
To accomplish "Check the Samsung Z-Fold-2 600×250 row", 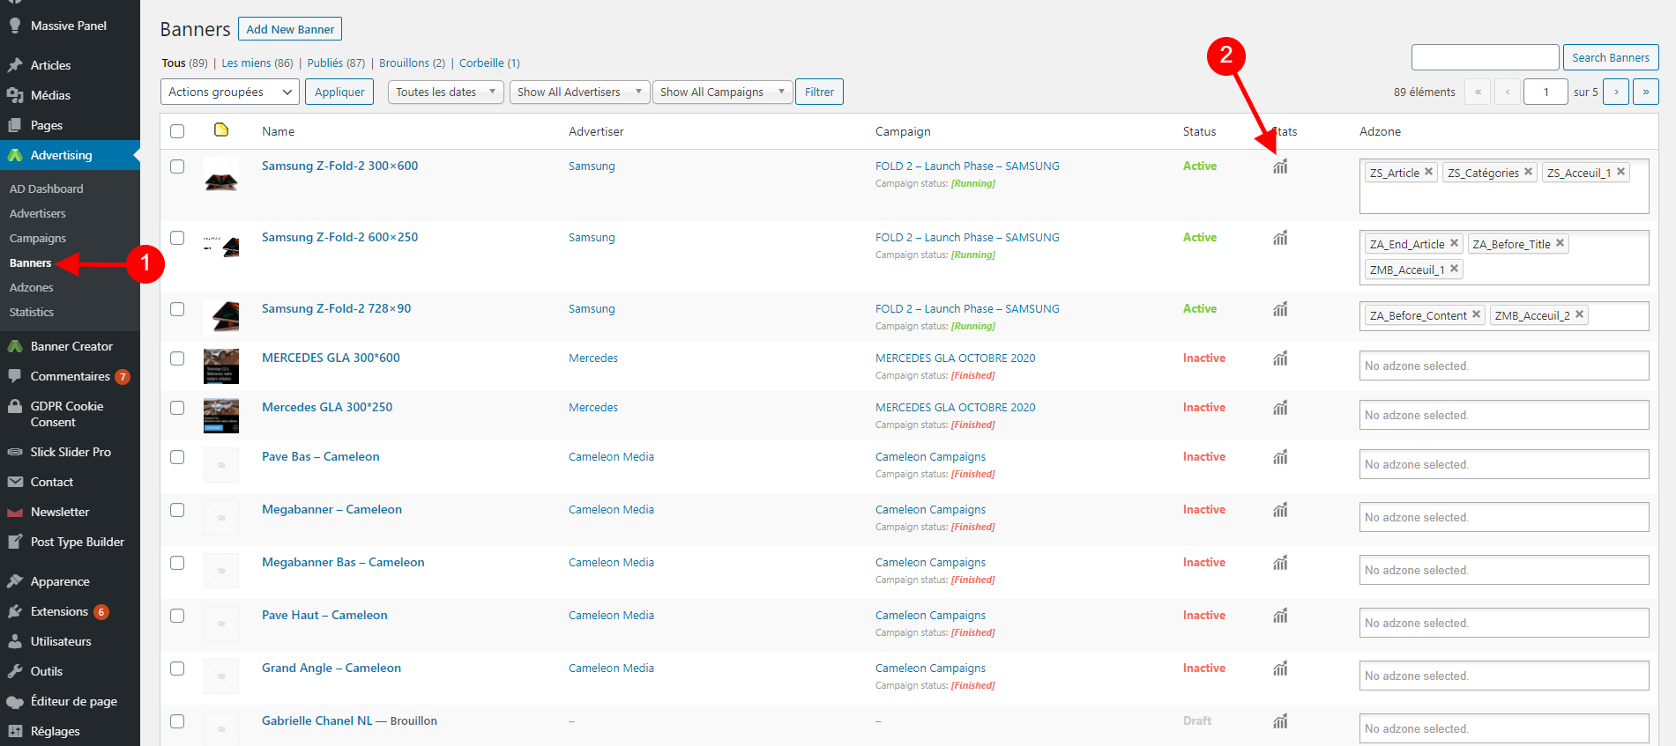I will [x=177, y=238].
